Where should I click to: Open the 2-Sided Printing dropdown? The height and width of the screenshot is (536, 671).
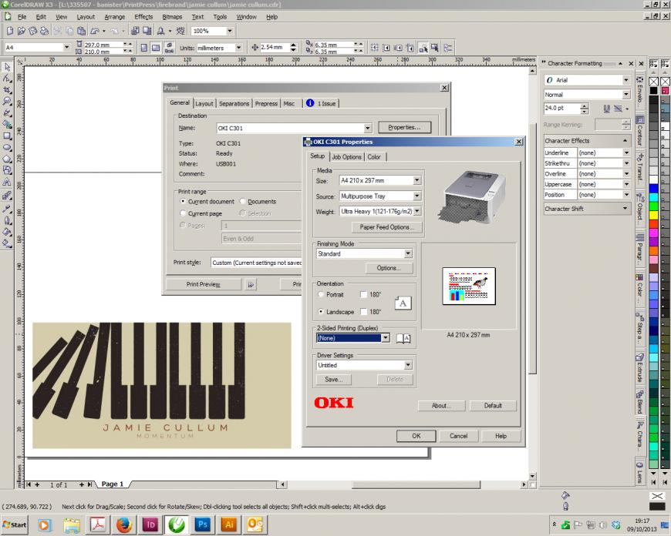click(386, 337)
